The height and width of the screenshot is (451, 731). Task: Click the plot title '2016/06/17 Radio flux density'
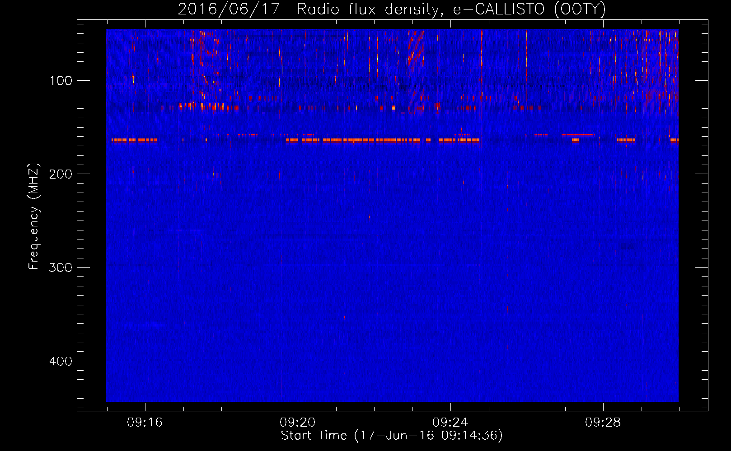[x=391, y=9]
